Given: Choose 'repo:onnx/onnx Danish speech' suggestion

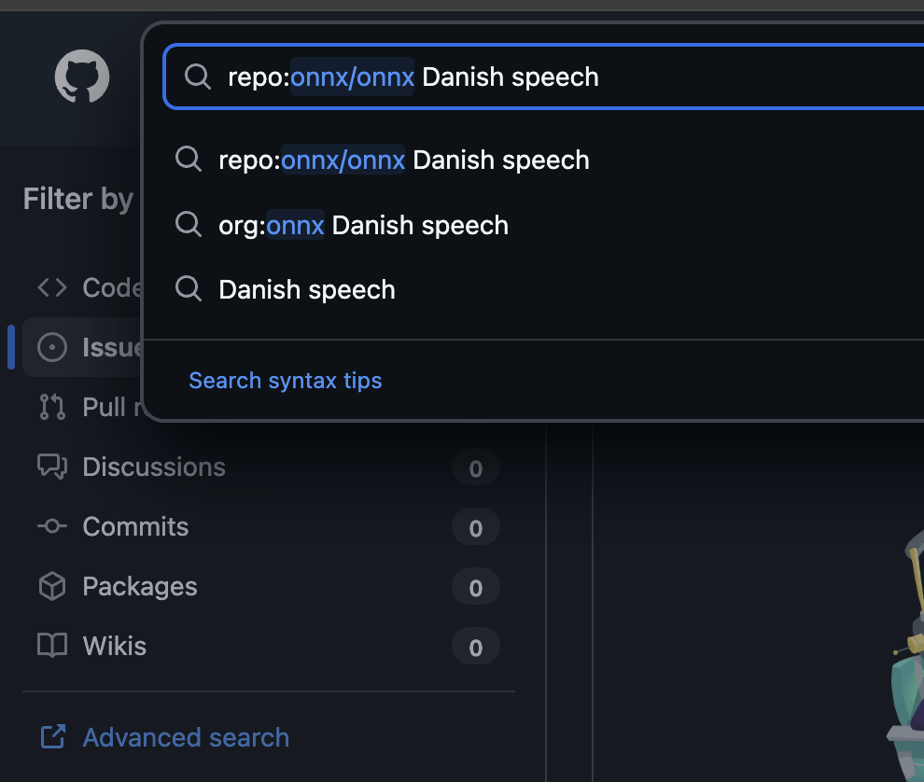Looking at the screenshot, I should tap(403, 160).
